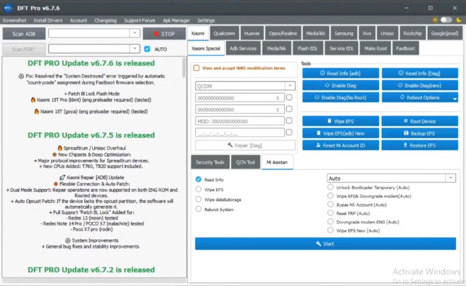
Task: Expand the Reboot Options dropdown arrow
Action: tap(455, 98)
